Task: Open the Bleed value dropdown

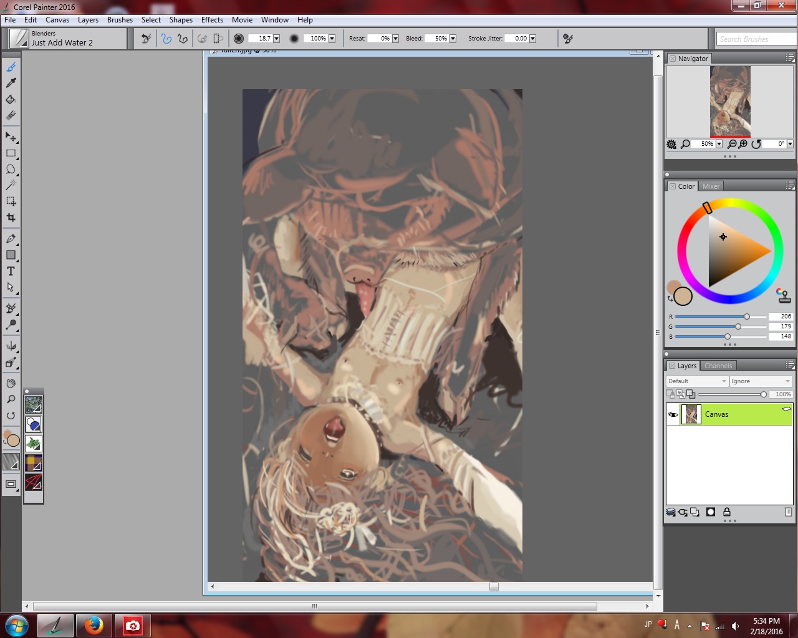Action: (453, 39)
